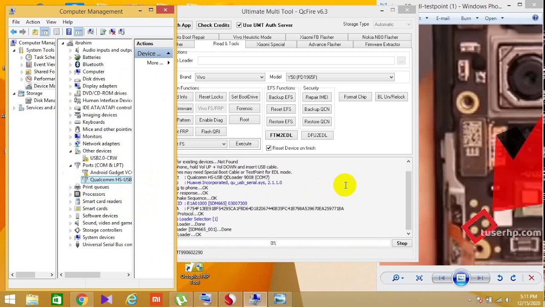Scan for hardware changes icon
Viewport: 545px width, 307px height.
[91, 32]
